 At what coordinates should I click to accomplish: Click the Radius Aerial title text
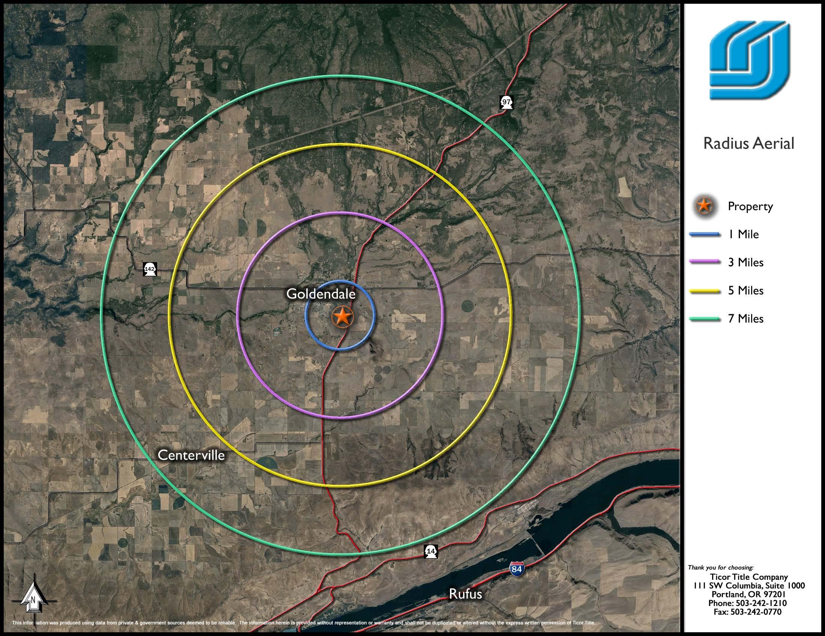pos(748,144)
